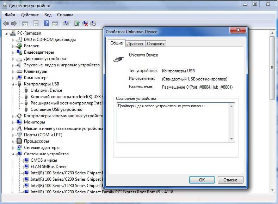Select the Клавиатуры category icon
The width and height of the screenshot is (278, 204).
19,71
